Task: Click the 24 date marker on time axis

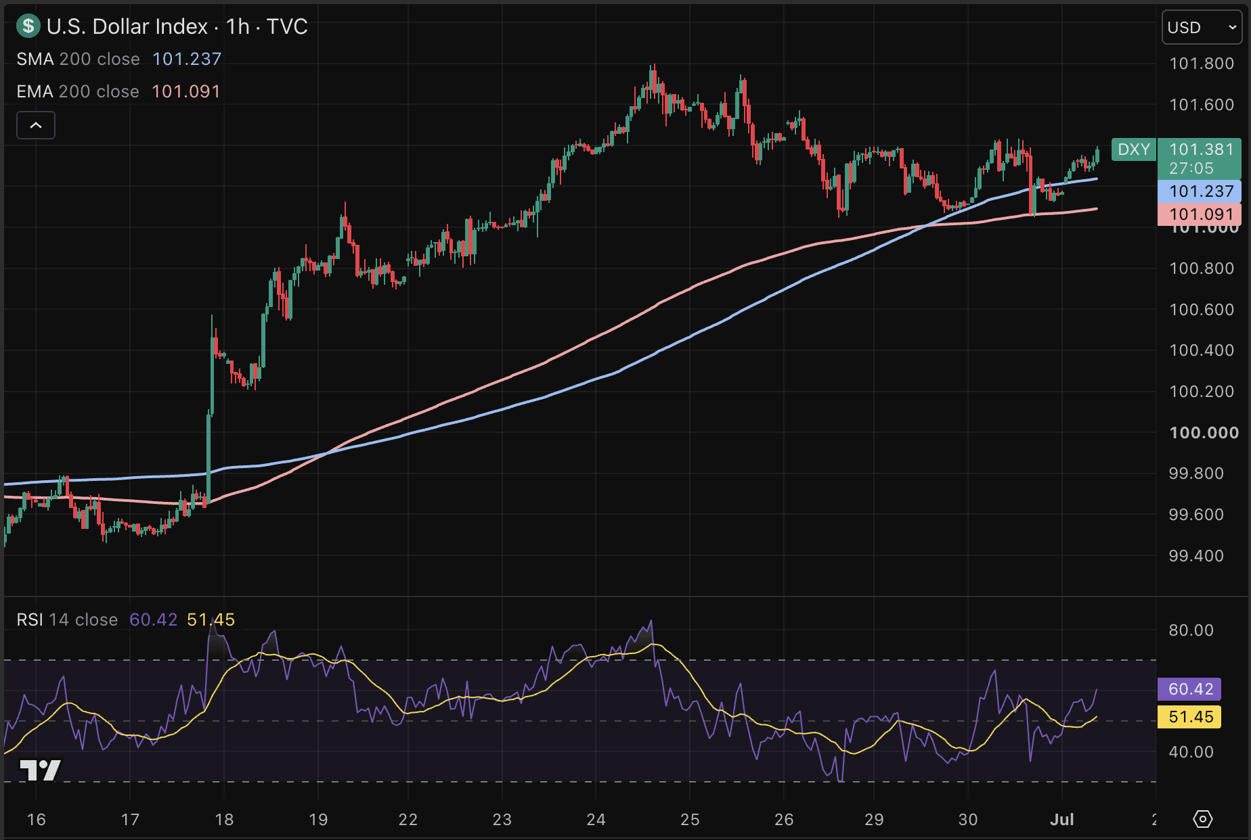Action: [596, 820]
